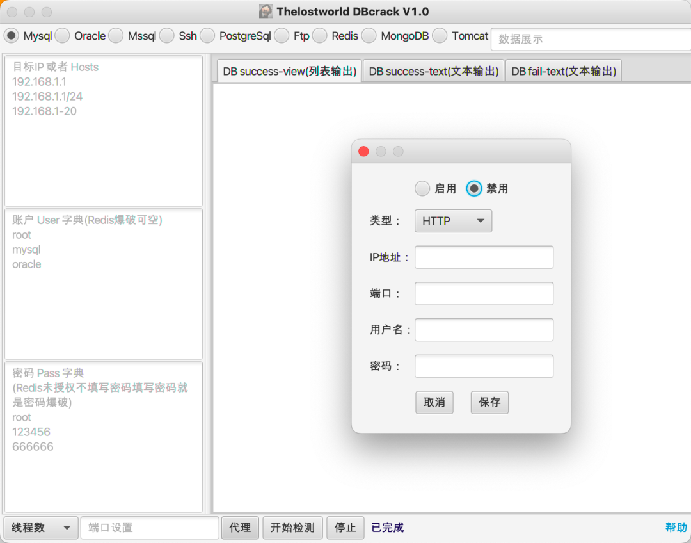The height and width of the screenshot is (543, 691).
Task: Click the 数据展示 data display field
Action: [x=591, y=39]
